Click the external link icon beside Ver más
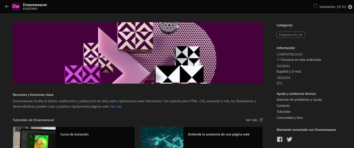This screenshot has width=354, height=148. click(261, 120)
